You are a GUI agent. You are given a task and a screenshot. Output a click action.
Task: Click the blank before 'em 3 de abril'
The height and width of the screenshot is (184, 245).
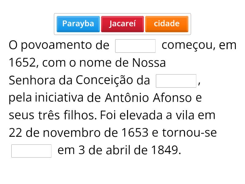(x=31, y=151)
